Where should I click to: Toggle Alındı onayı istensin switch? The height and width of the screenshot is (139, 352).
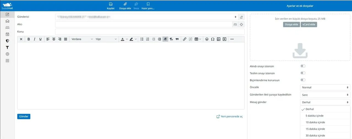pos(303,66)
